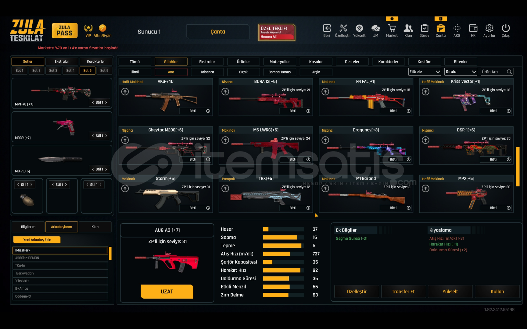Open the Çanta bag icon in toolbar
Screen dimensions: 527x329
441,28
